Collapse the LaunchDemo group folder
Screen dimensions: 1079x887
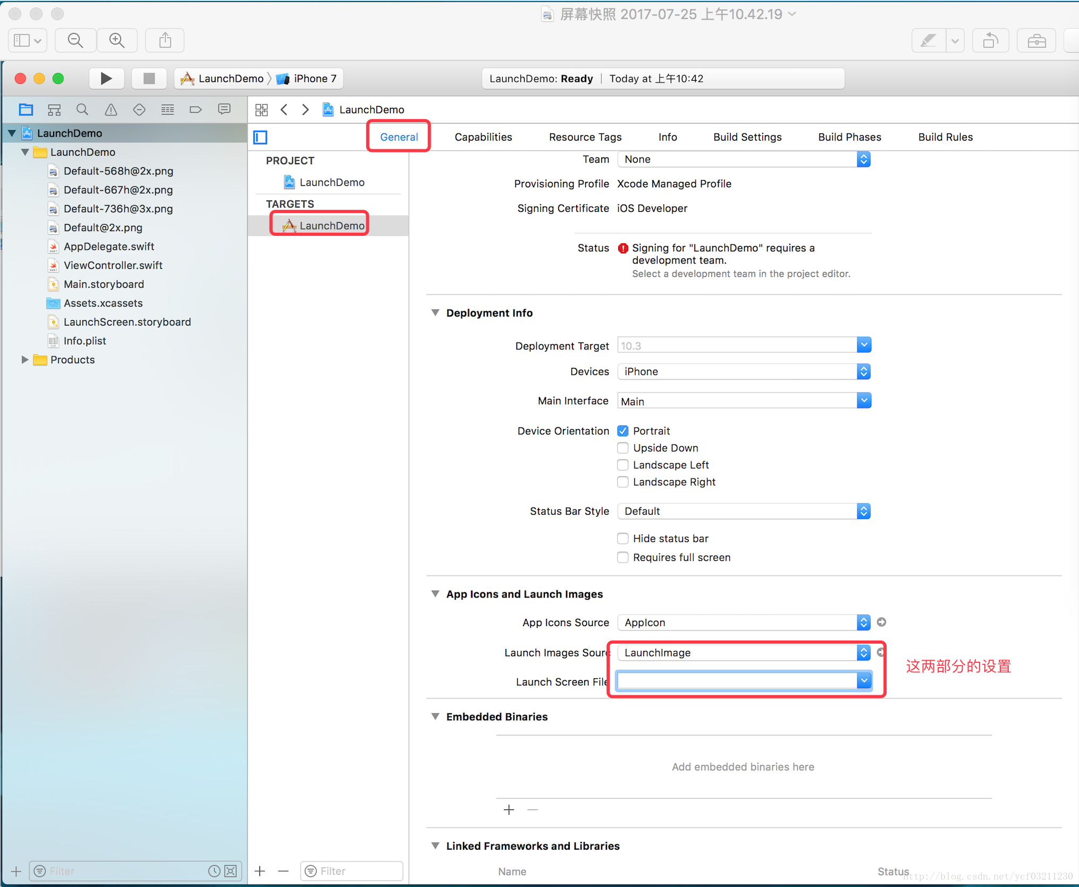(x=24, y=152)
